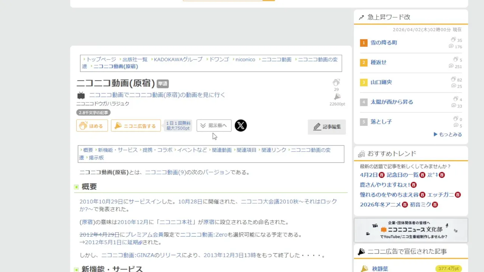Jump to 新機能・サービス in contents

(x=118, y=150)
